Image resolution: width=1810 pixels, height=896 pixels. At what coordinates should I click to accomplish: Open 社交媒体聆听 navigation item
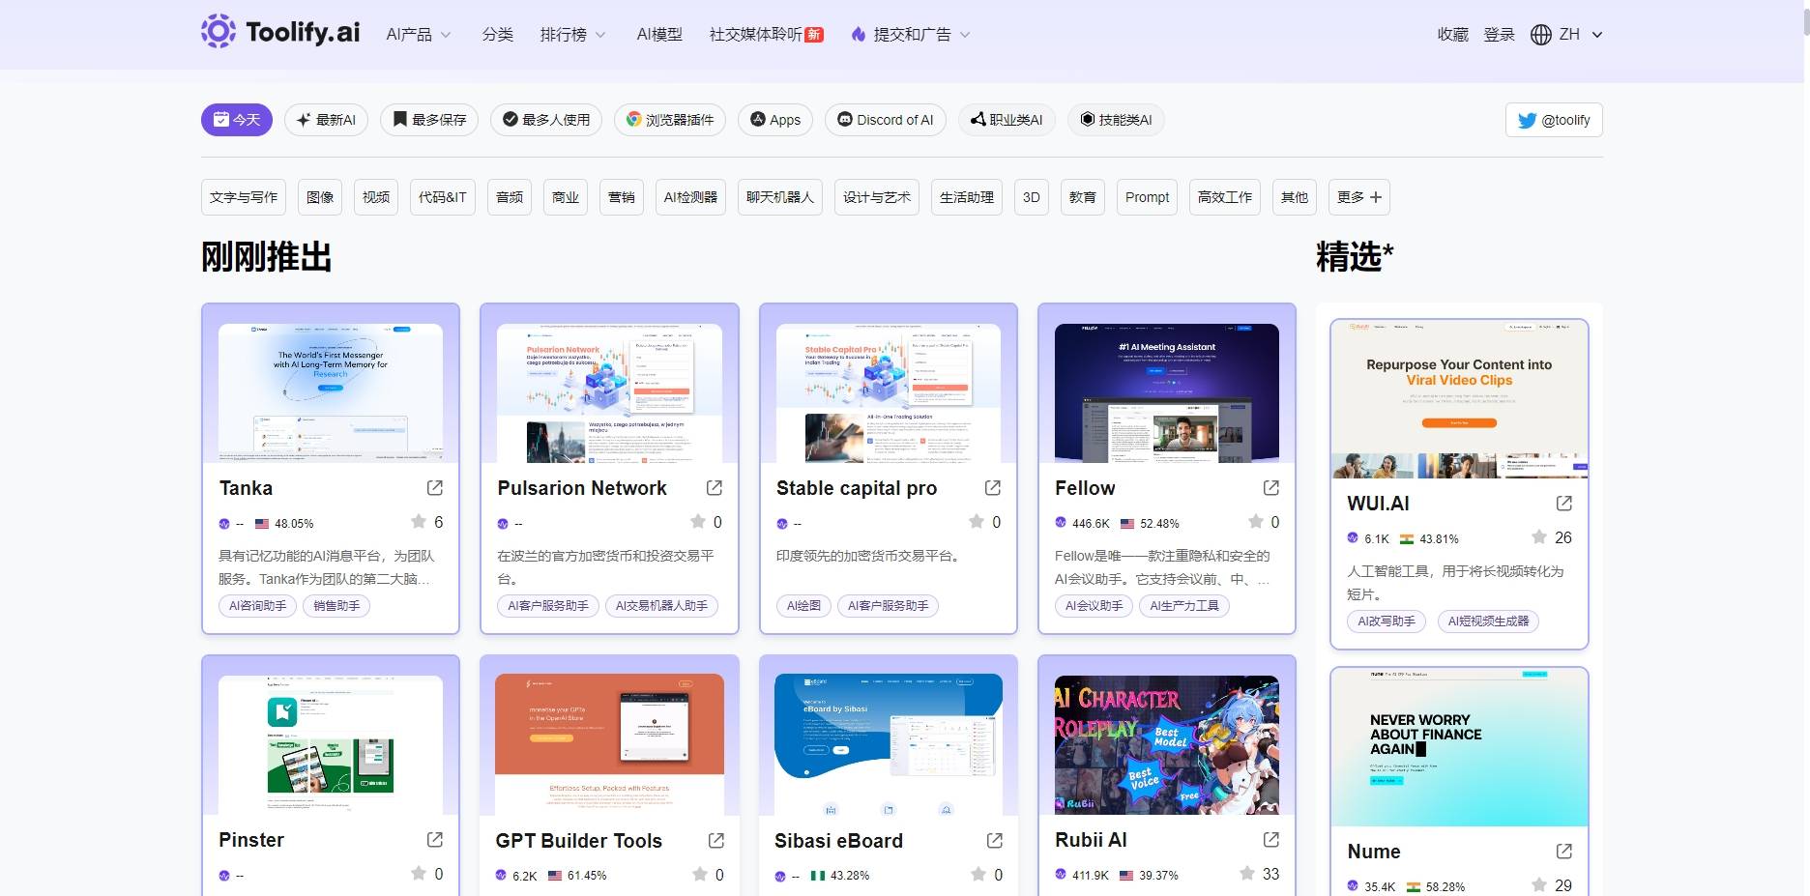766,35
